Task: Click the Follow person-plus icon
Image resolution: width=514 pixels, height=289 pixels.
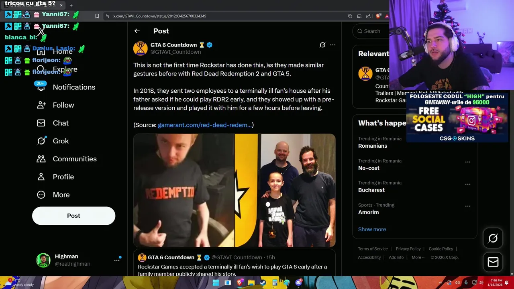Action: pos(41,105)
